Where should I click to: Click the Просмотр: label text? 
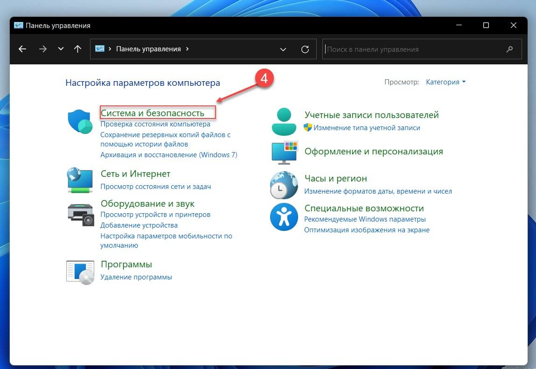coord(402,82)
